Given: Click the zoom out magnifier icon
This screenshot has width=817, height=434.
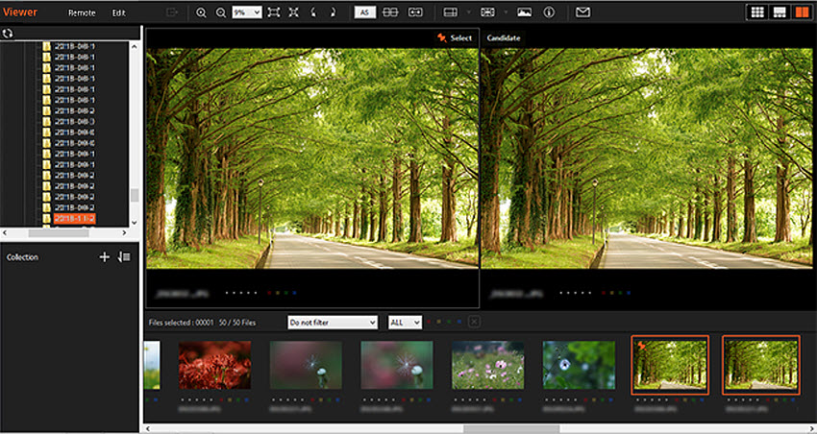Looking at the screenshot, I should coord(221,13).
